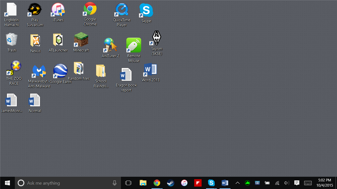
Task: Select the LogMeIn Hamachi desktop shortcut
Action: coord(12,15)
